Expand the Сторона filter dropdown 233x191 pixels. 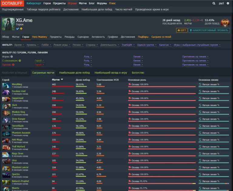92,45
